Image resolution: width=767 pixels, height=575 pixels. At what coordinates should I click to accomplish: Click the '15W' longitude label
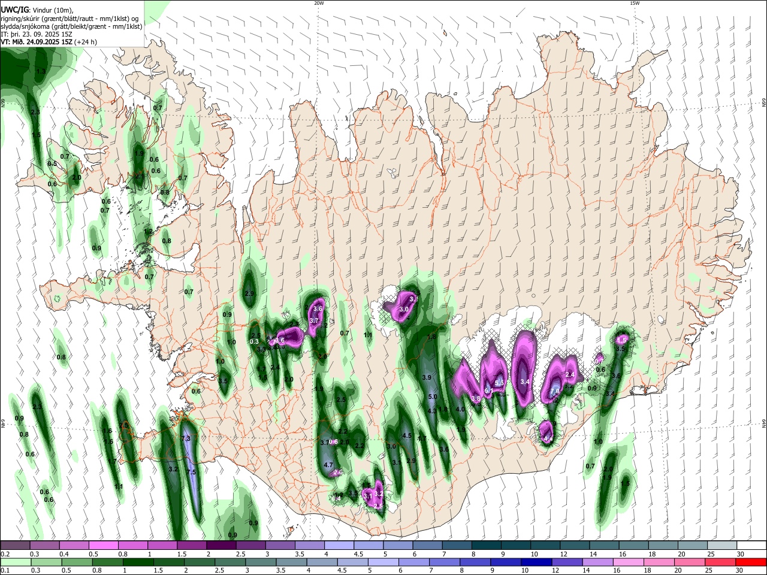point(635,3)
